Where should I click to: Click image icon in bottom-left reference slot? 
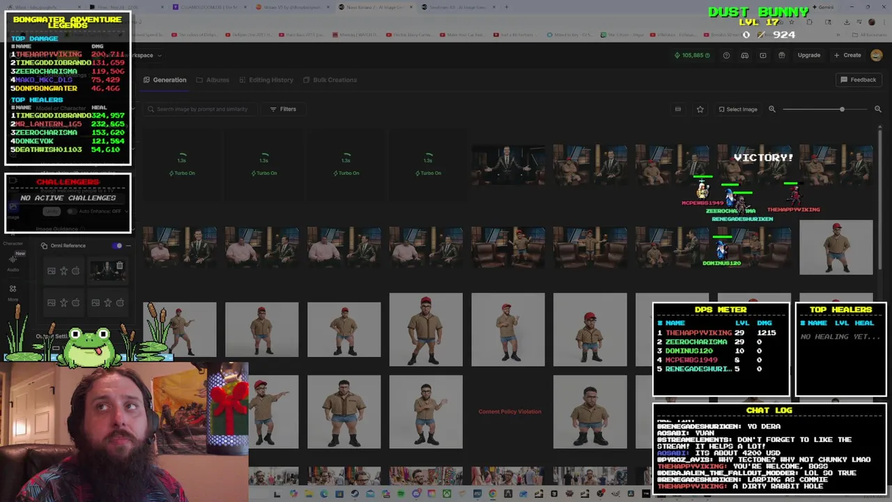(x=51, y=303)
